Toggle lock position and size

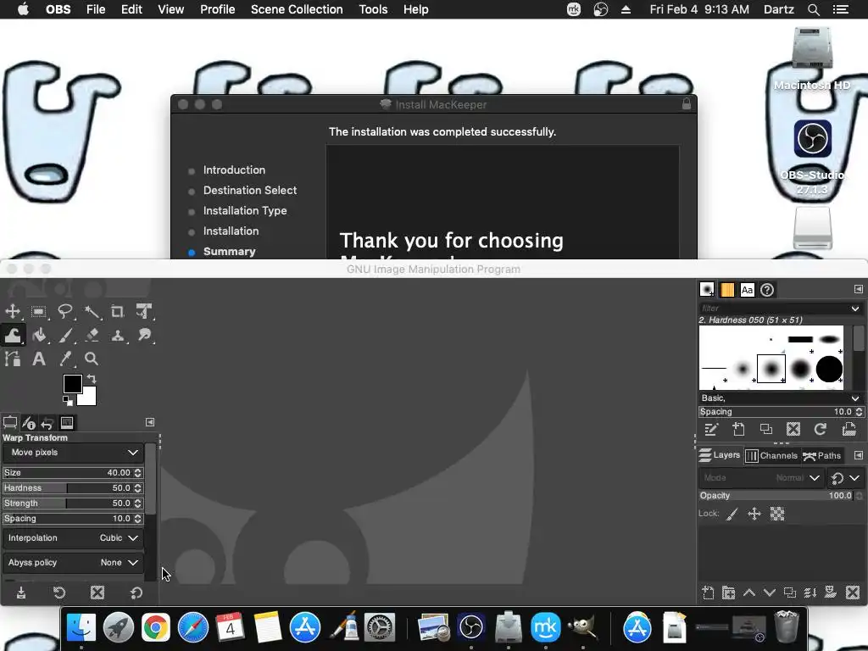754,515
